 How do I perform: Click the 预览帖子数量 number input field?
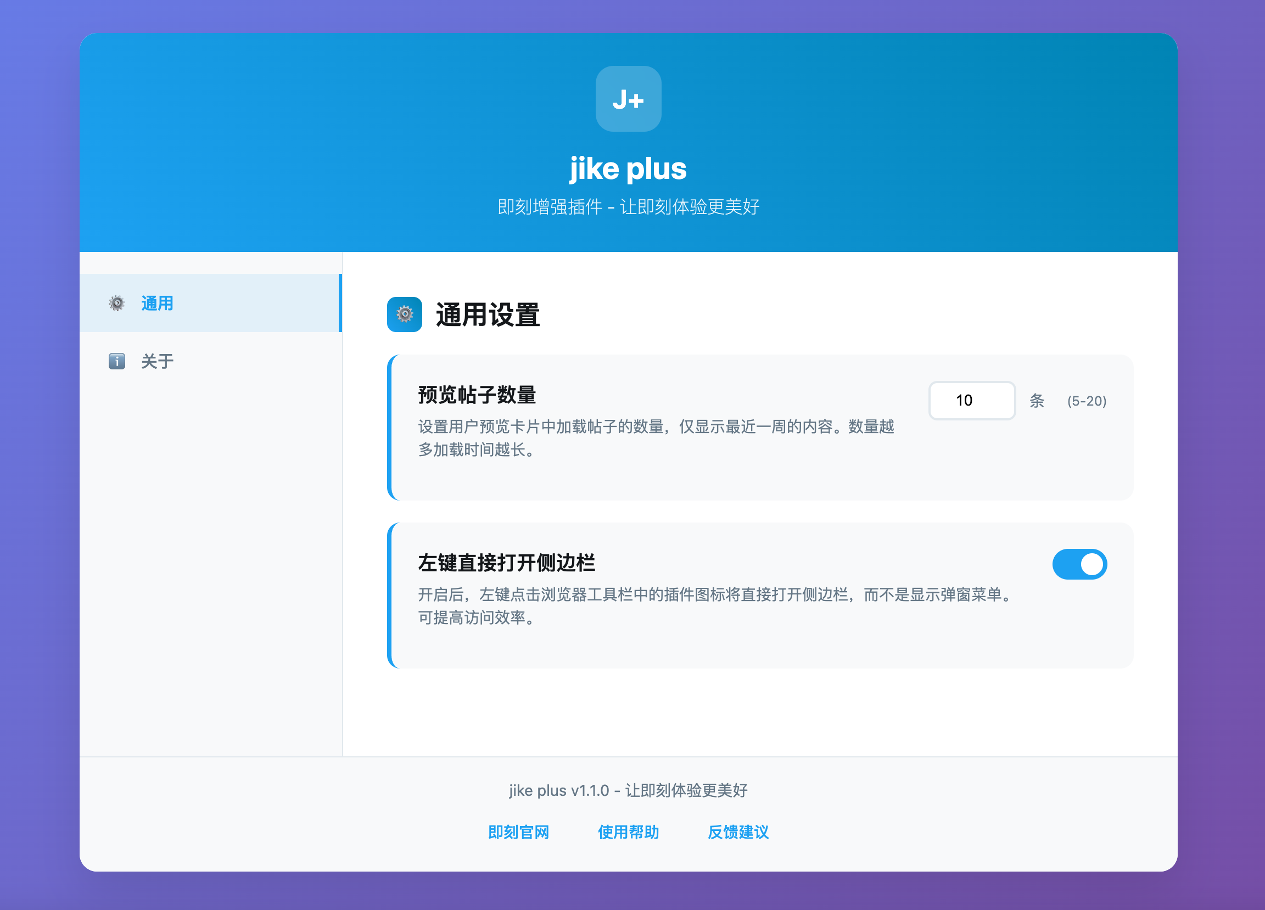coord(971,400)
